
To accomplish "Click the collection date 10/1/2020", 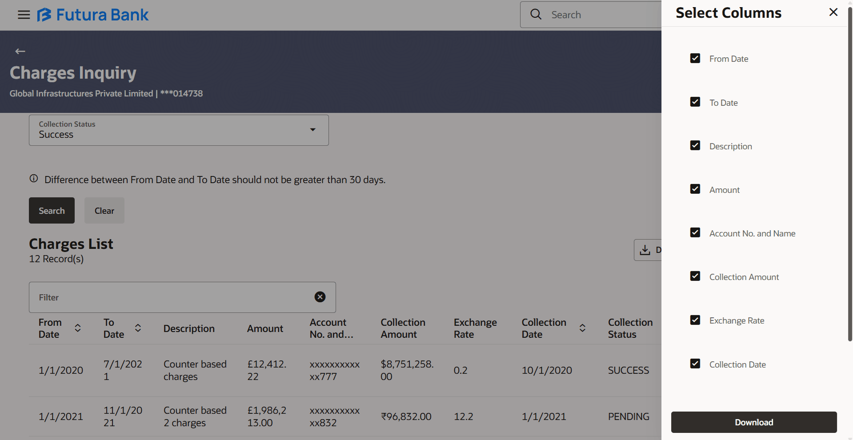I will (x=547, y=370).
